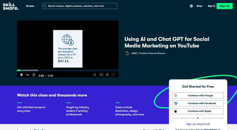The height and width of the screenshot is (130, 237).
Task: Open LAMZ, Creative Internet Pioneer profile link
Action: [x=148, y=53]
